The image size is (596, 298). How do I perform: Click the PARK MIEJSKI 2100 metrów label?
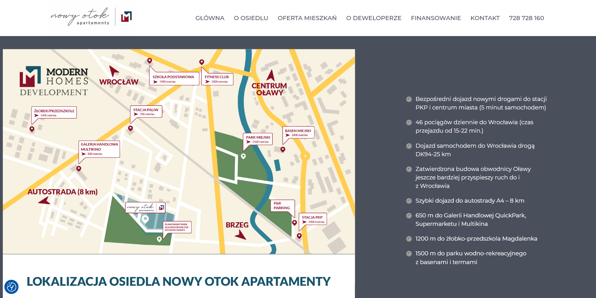258,139
